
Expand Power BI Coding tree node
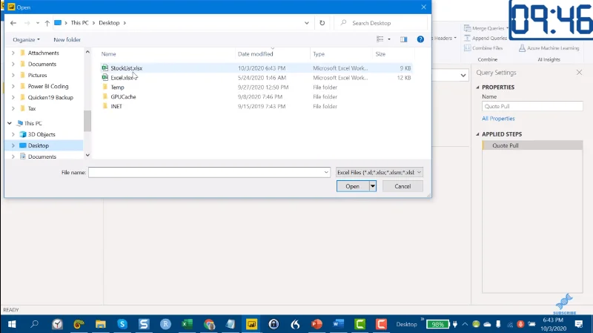[x=13, y=86]
